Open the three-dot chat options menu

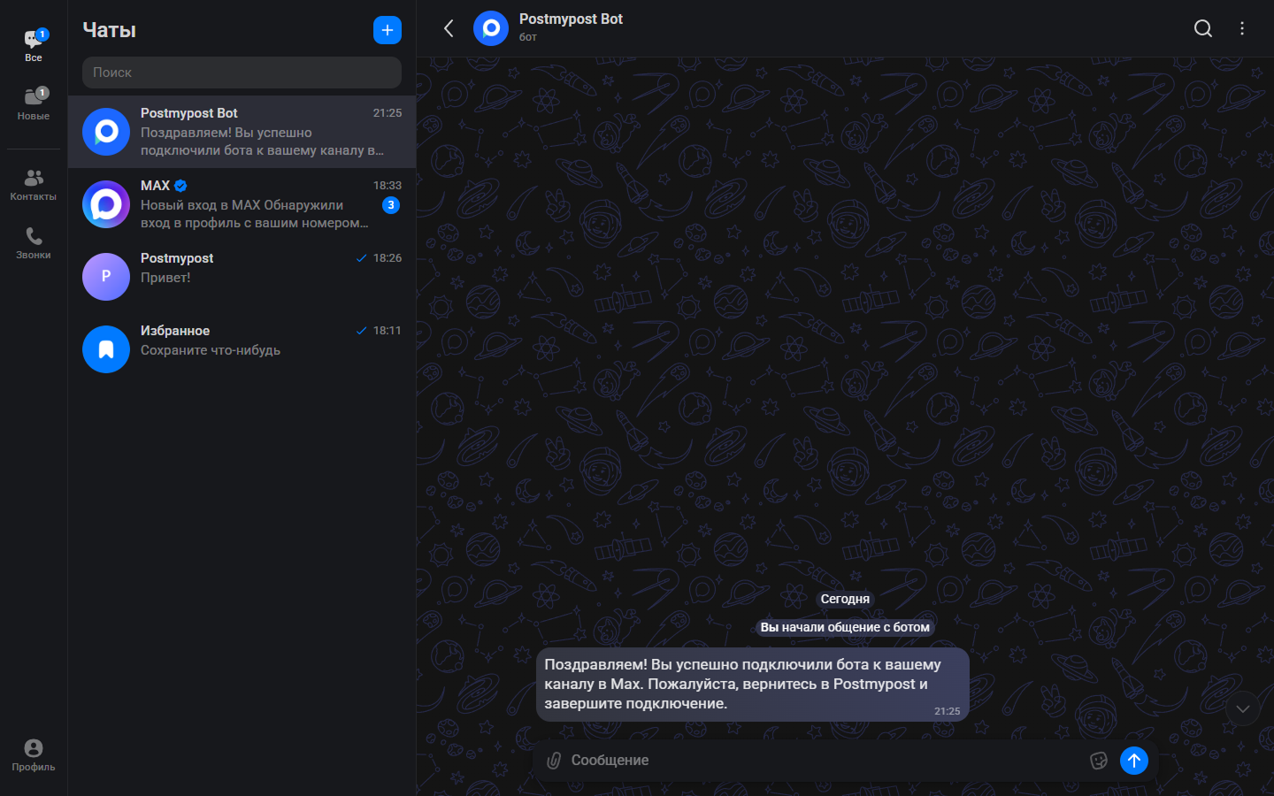tap(1242, 28)
